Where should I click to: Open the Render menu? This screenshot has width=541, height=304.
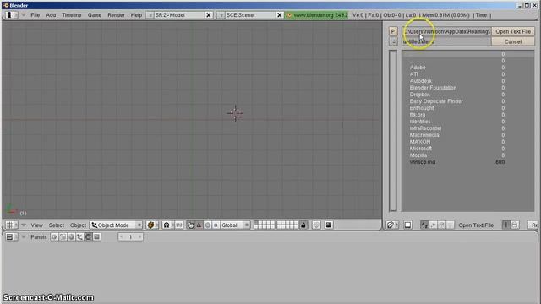click(x=116, y=15)
